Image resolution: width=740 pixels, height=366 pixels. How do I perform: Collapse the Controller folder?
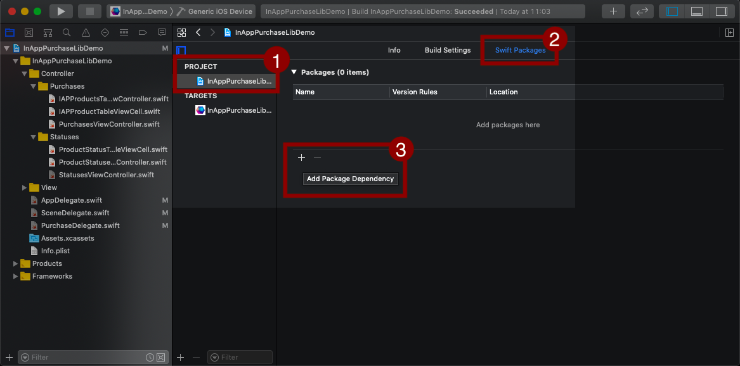point(25,74)
